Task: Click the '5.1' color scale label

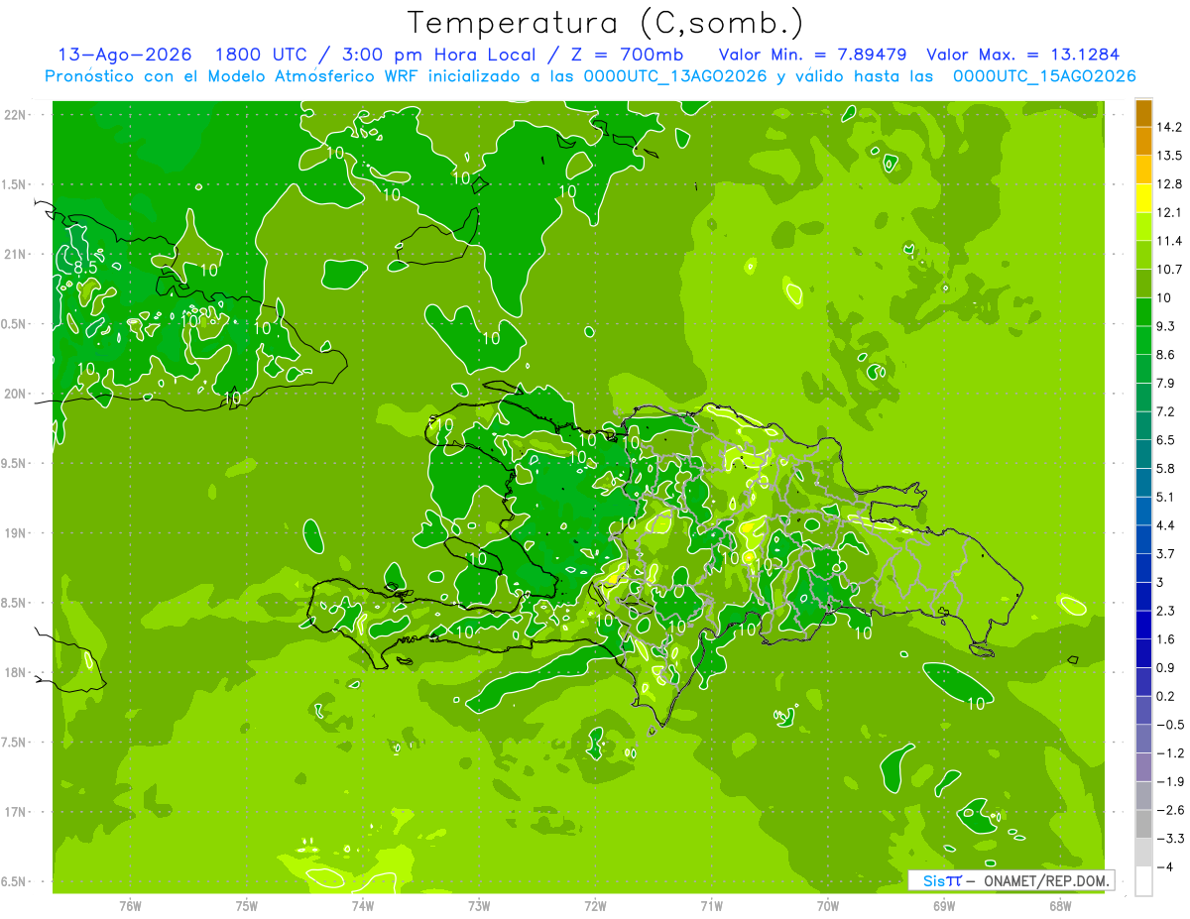Action: click(1167, 497)
